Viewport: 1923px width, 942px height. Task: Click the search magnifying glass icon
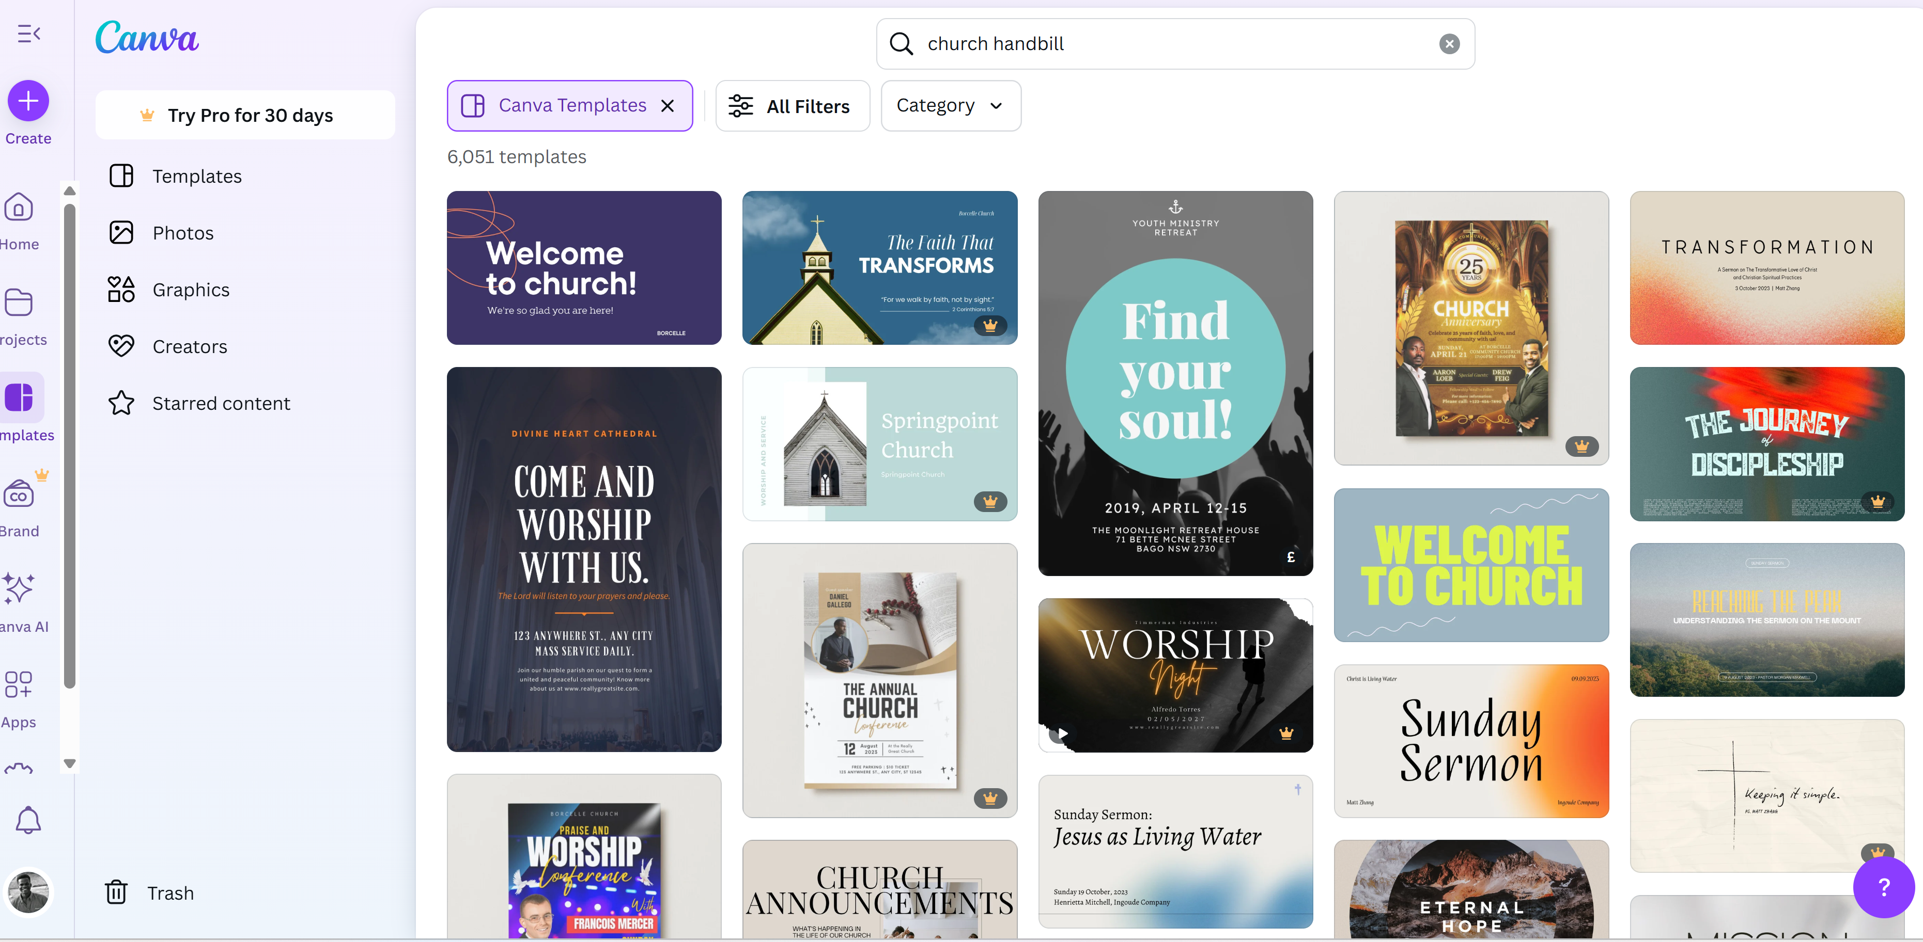pos(902,43)
